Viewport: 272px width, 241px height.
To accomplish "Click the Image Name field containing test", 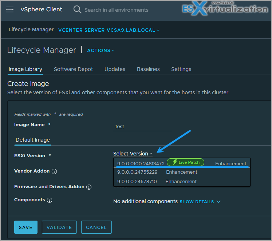I will [x=143, y=127].
